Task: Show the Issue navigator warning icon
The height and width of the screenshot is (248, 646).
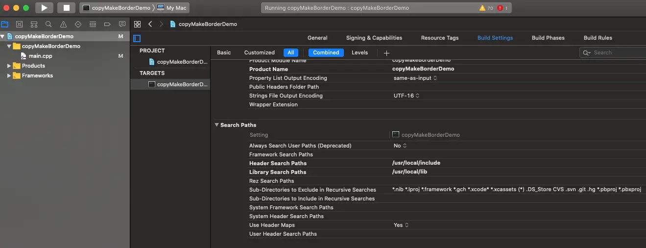Action: [x=63, y=24]
